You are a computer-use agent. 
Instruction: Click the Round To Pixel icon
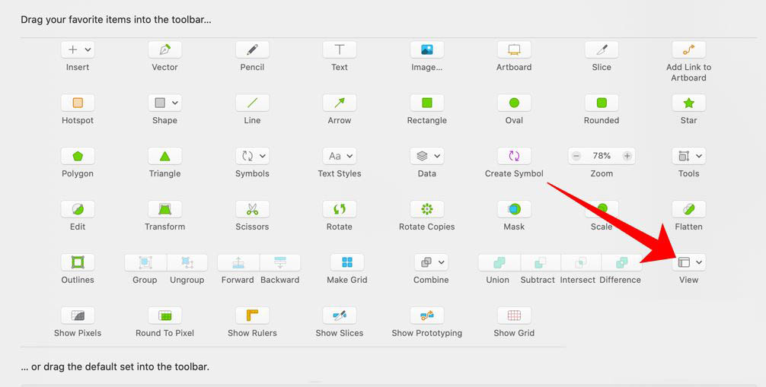click(164, 316)
